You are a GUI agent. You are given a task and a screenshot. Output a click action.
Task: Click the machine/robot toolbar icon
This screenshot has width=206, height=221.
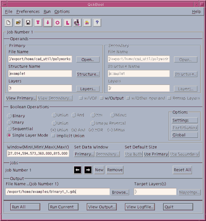77,23
